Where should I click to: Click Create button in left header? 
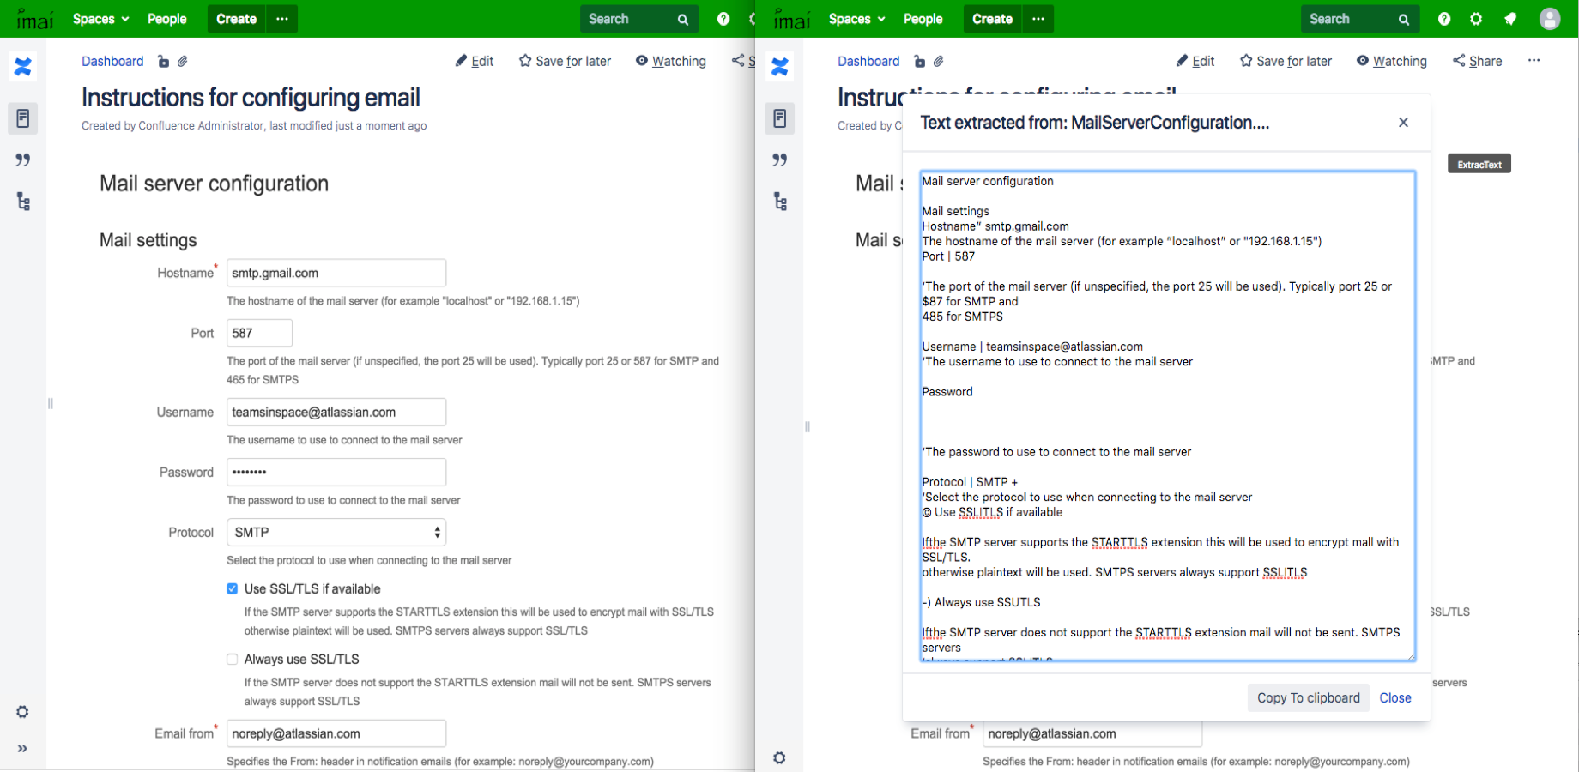[x=237, y=19]
